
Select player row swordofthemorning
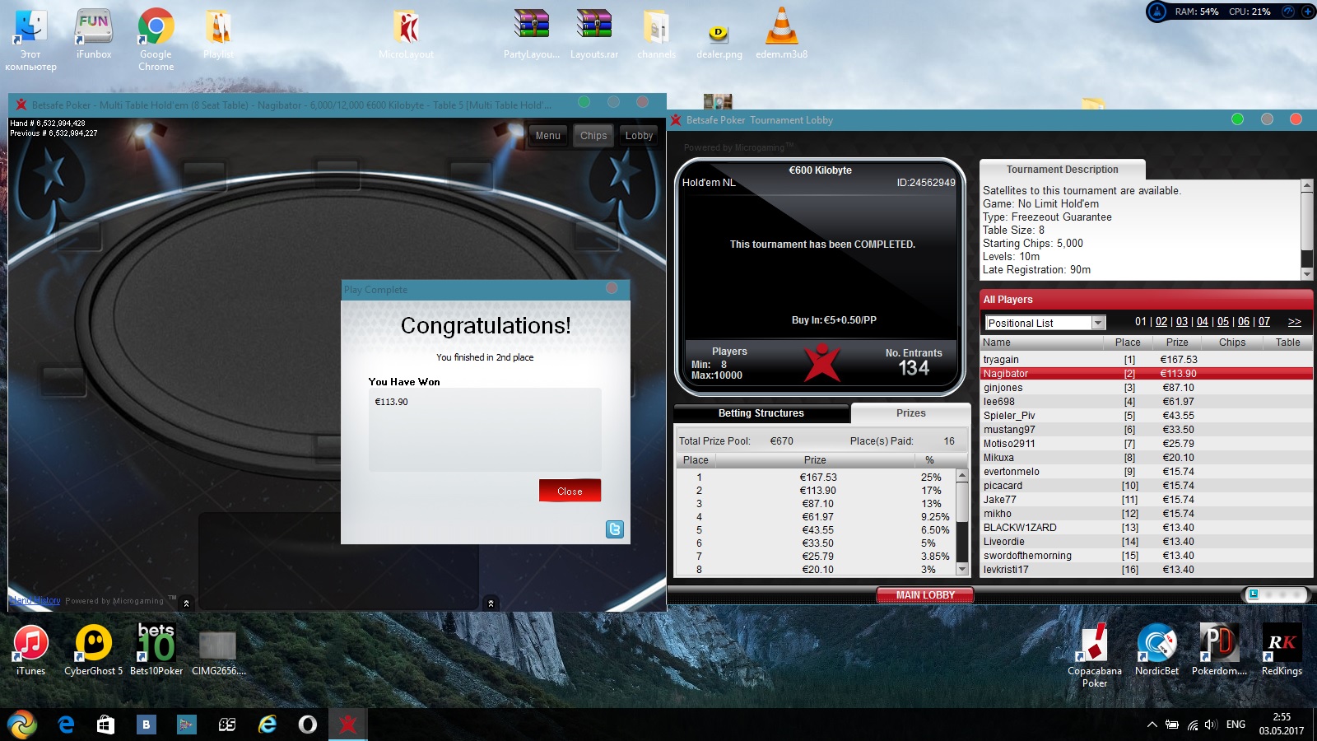[x=1147, y=556]
